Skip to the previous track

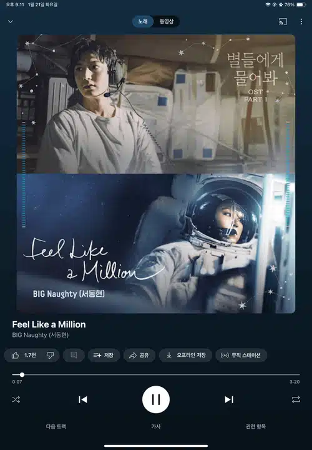pyautogui.click(x=83, y=399)
